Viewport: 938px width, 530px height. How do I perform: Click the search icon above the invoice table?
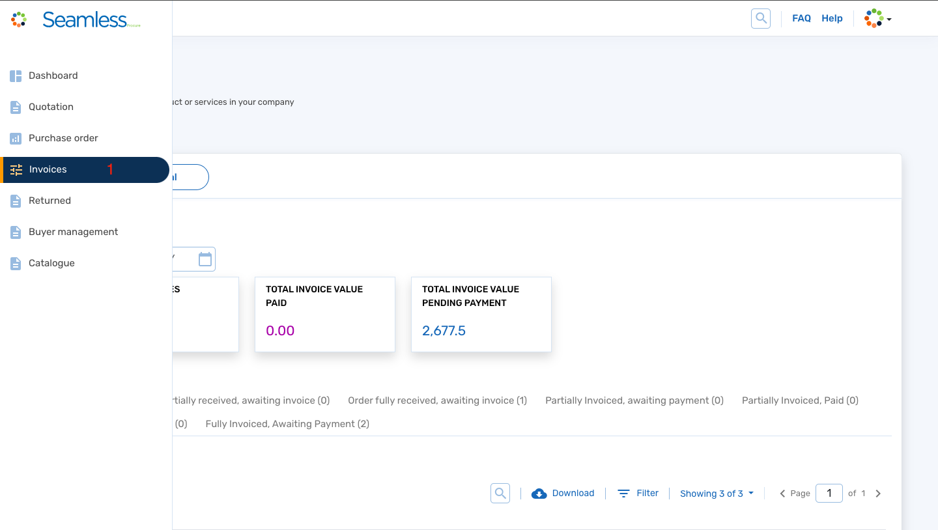point(500,493)
